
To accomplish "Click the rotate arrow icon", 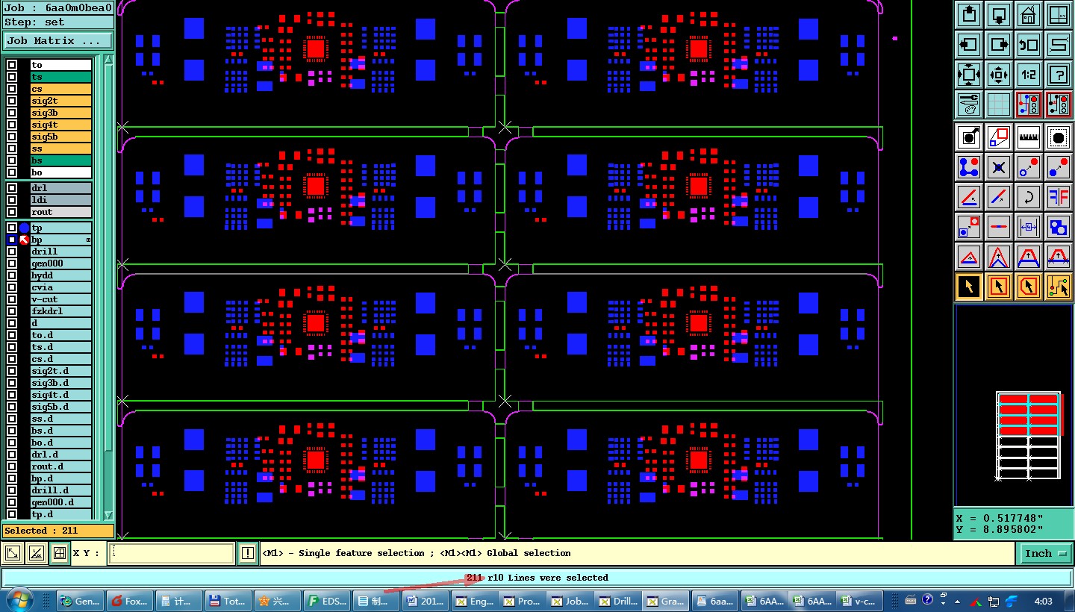I will [x=1029, y=197].
